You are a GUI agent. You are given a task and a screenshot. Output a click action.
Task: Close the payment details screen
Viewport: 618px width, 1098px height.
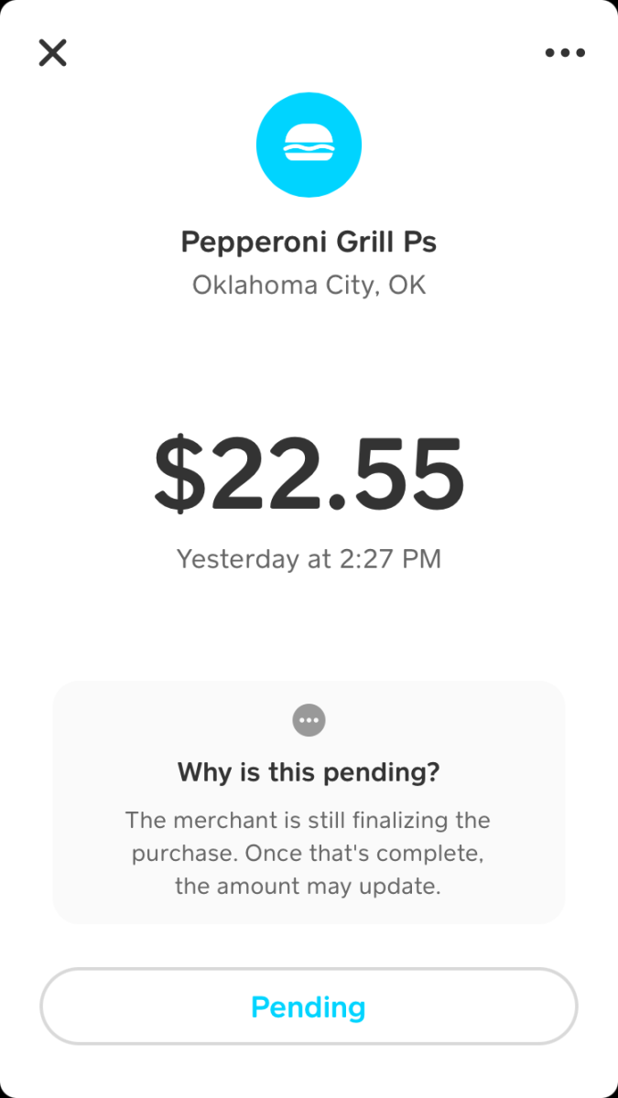point(53,52)
